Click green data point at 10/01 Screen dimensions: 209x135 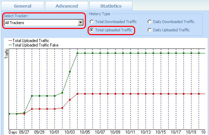pyautogui.click(x=54, y=96)
